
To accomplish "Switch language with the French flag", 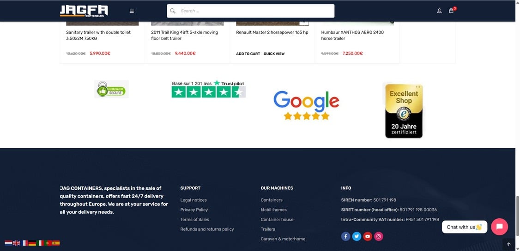I will click(24, 243).
